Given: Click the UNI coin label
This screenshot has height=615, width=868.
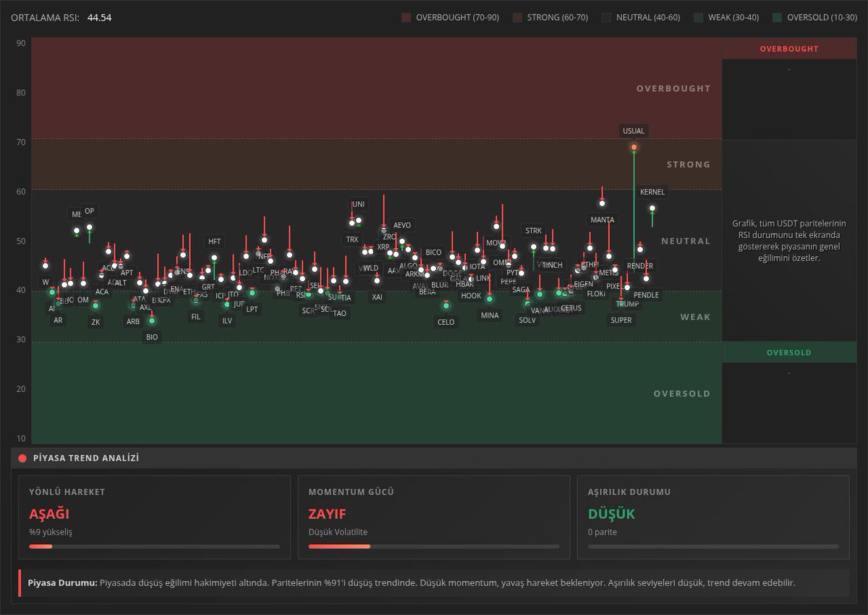Looking at the screenshot, I should [x=358, y=204].
